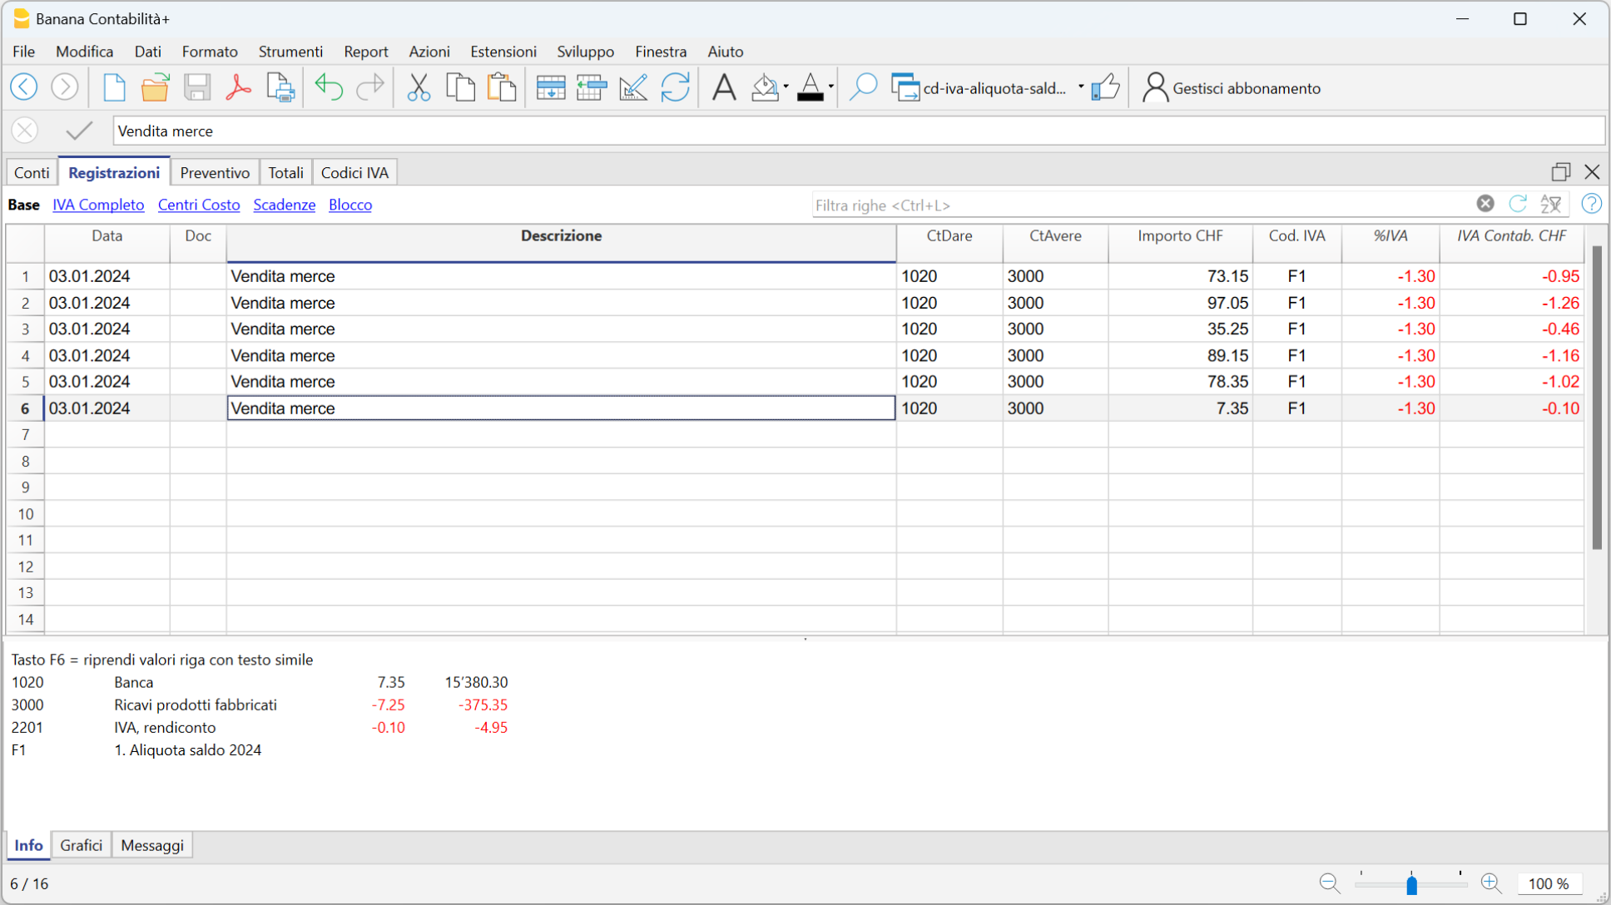Confirm cell edit with checkmark
This screenshot has height=905, width=1611.
[x=79, y=131]
